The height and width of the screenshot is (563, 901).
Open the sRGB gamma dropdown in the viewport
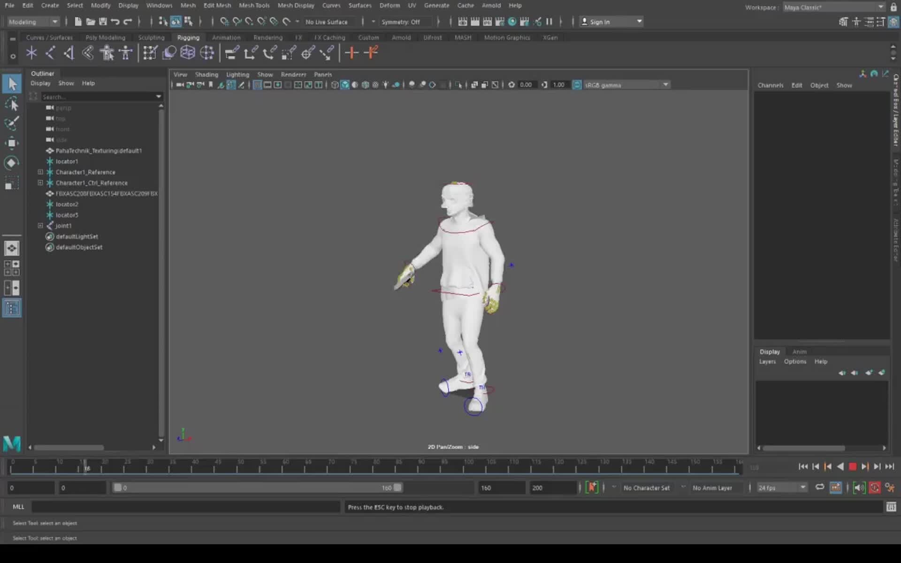[665, 85]
